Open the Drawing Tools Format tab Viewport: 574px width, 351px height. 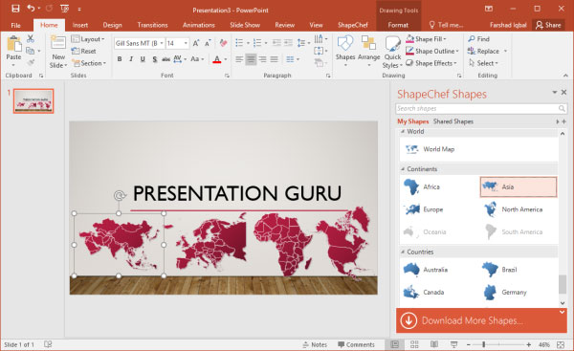coord(398,25)
